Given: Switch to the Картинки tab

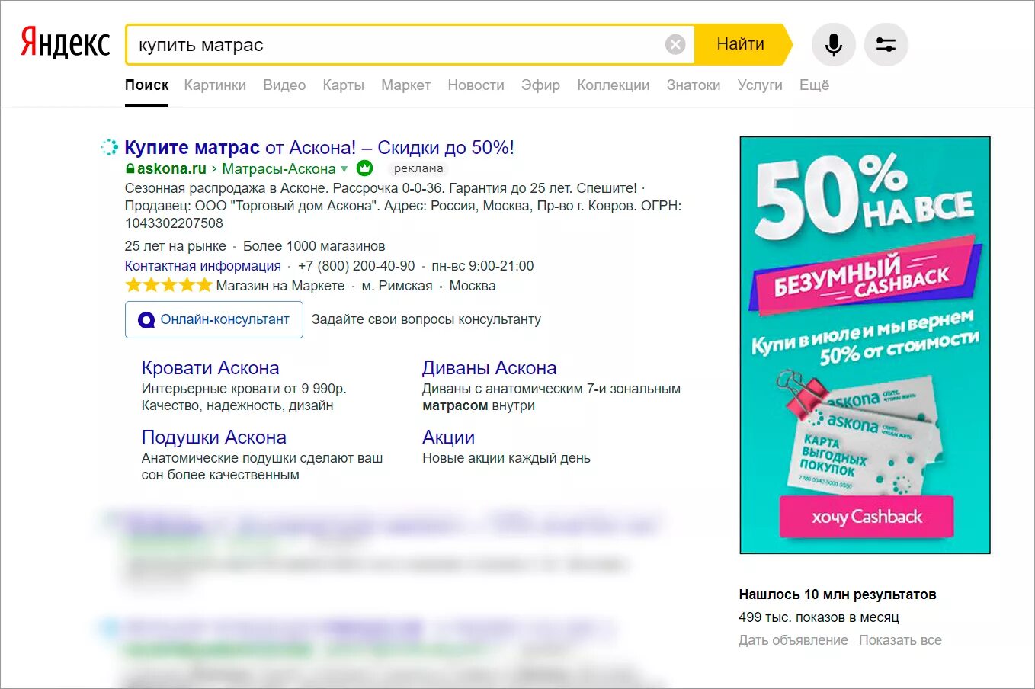Looking at the screenshot, I should (215, 85).
